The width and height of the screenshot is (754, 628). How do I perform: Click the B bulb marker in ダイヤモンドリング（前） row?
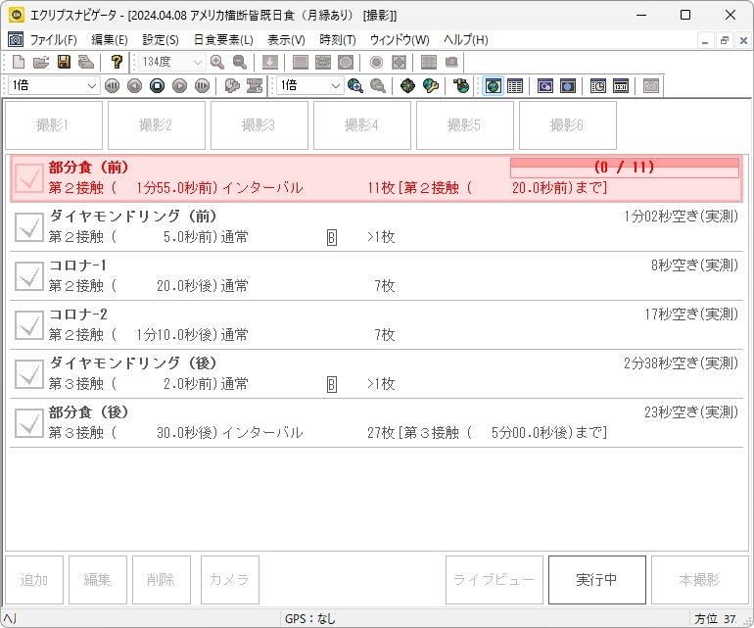click(331, 238)
